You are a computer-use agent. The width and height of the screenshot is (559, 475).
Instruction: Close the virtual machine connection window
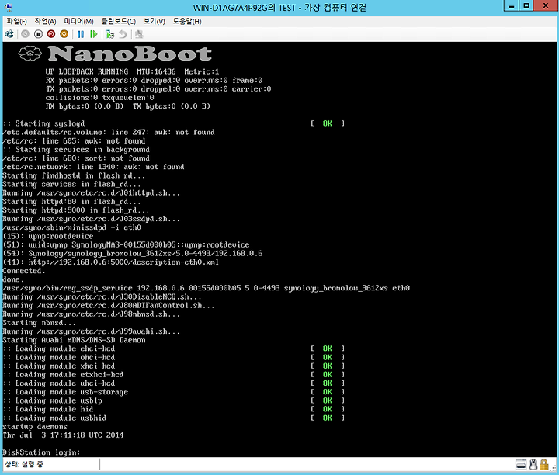tap(546, 5)
